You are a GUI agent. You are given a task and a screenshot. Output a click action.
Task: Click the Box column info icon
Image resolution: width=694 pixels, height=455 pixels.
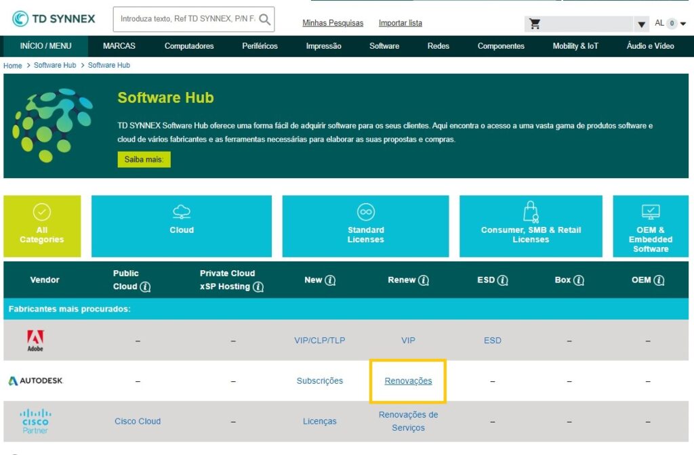[x=579, y=280]
